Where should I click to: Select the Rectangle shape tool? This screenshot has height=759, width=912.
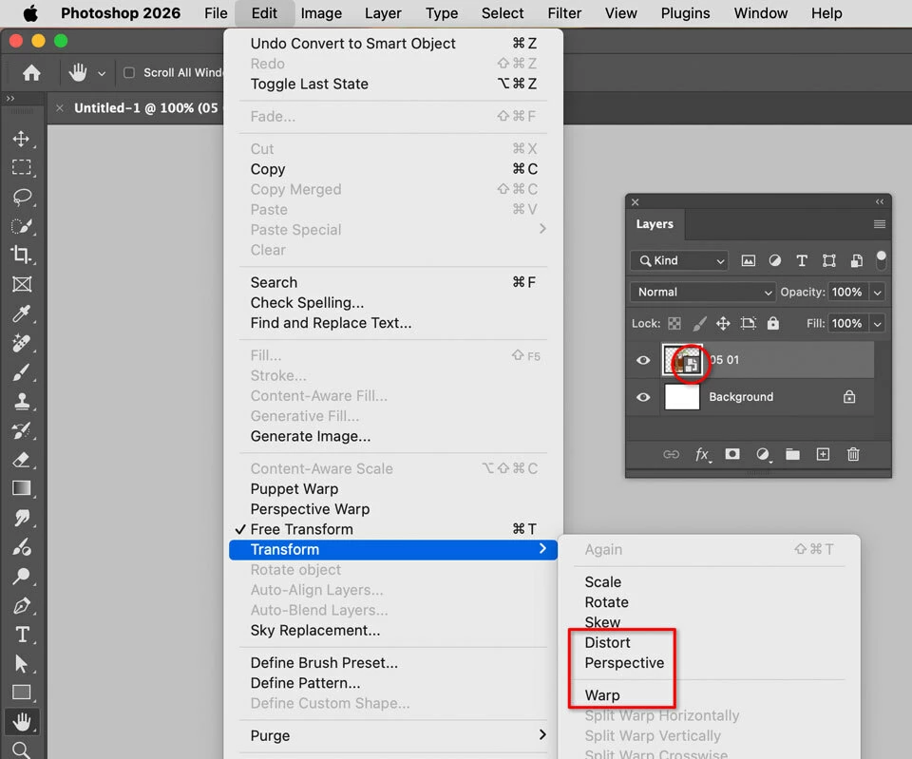coord(22,693)
